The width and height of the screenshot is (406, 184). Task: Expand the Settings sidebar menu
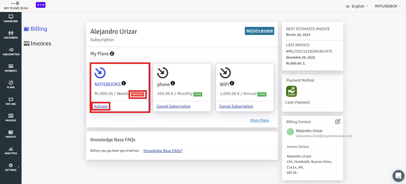pos(11,167)
